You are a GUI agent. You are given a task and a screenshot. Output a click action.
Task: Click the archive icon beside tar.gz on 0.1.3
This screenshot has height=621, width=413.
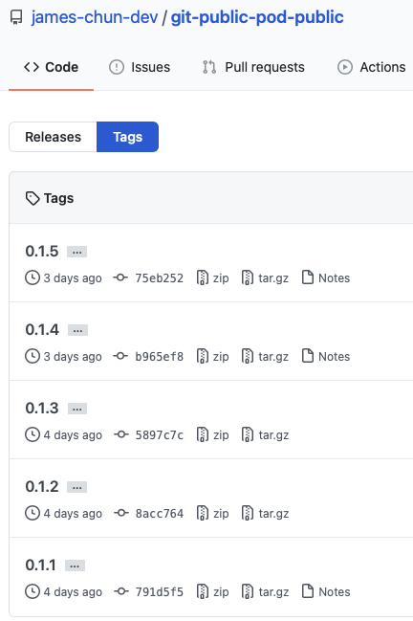tap(248, 434)
